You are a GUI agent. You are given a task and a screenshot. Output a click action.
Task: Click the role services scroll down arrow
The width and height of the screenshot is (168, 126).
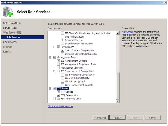pos(118,101)
